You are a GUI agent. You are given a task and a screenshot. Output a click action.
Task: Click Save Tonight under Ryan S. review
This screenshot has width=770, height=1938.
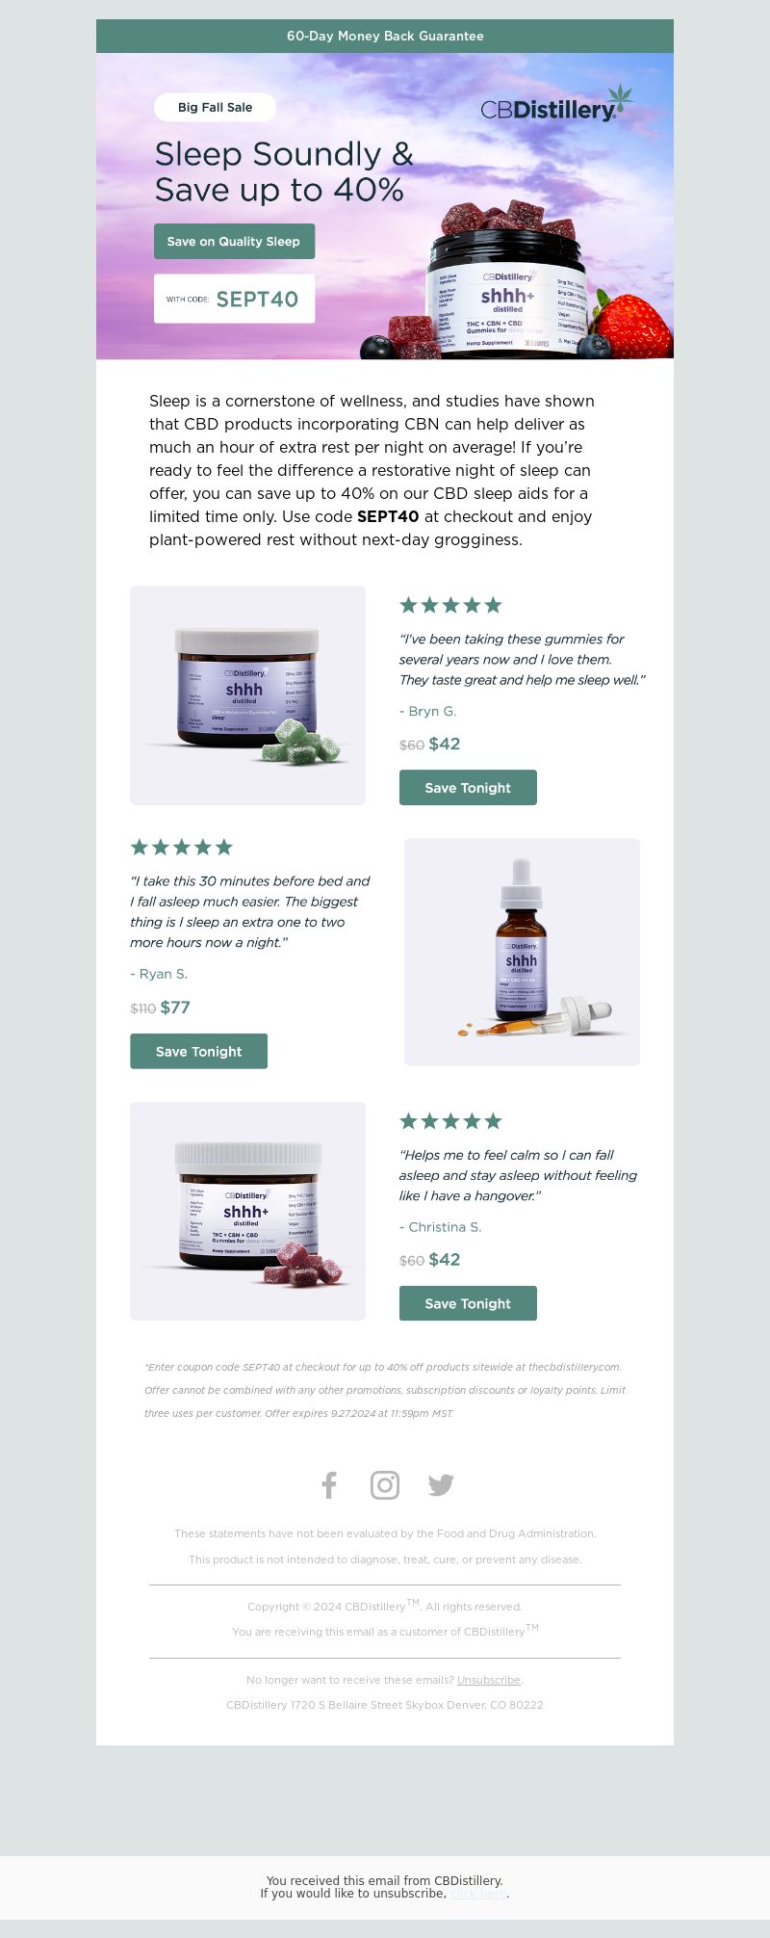198,1051
